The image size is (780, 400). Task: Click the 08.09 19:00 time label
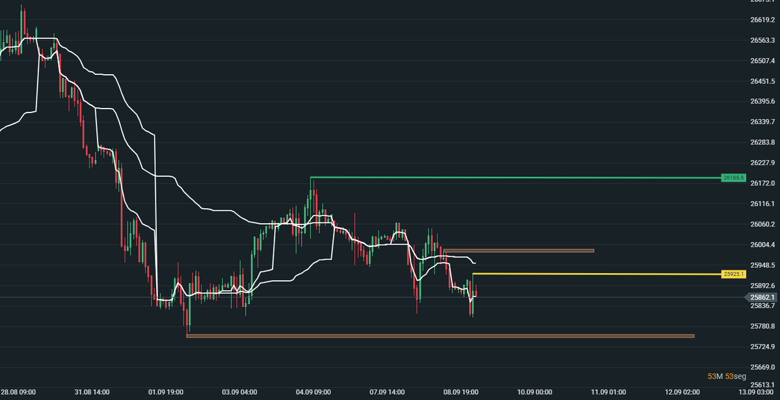pos(461,392)
